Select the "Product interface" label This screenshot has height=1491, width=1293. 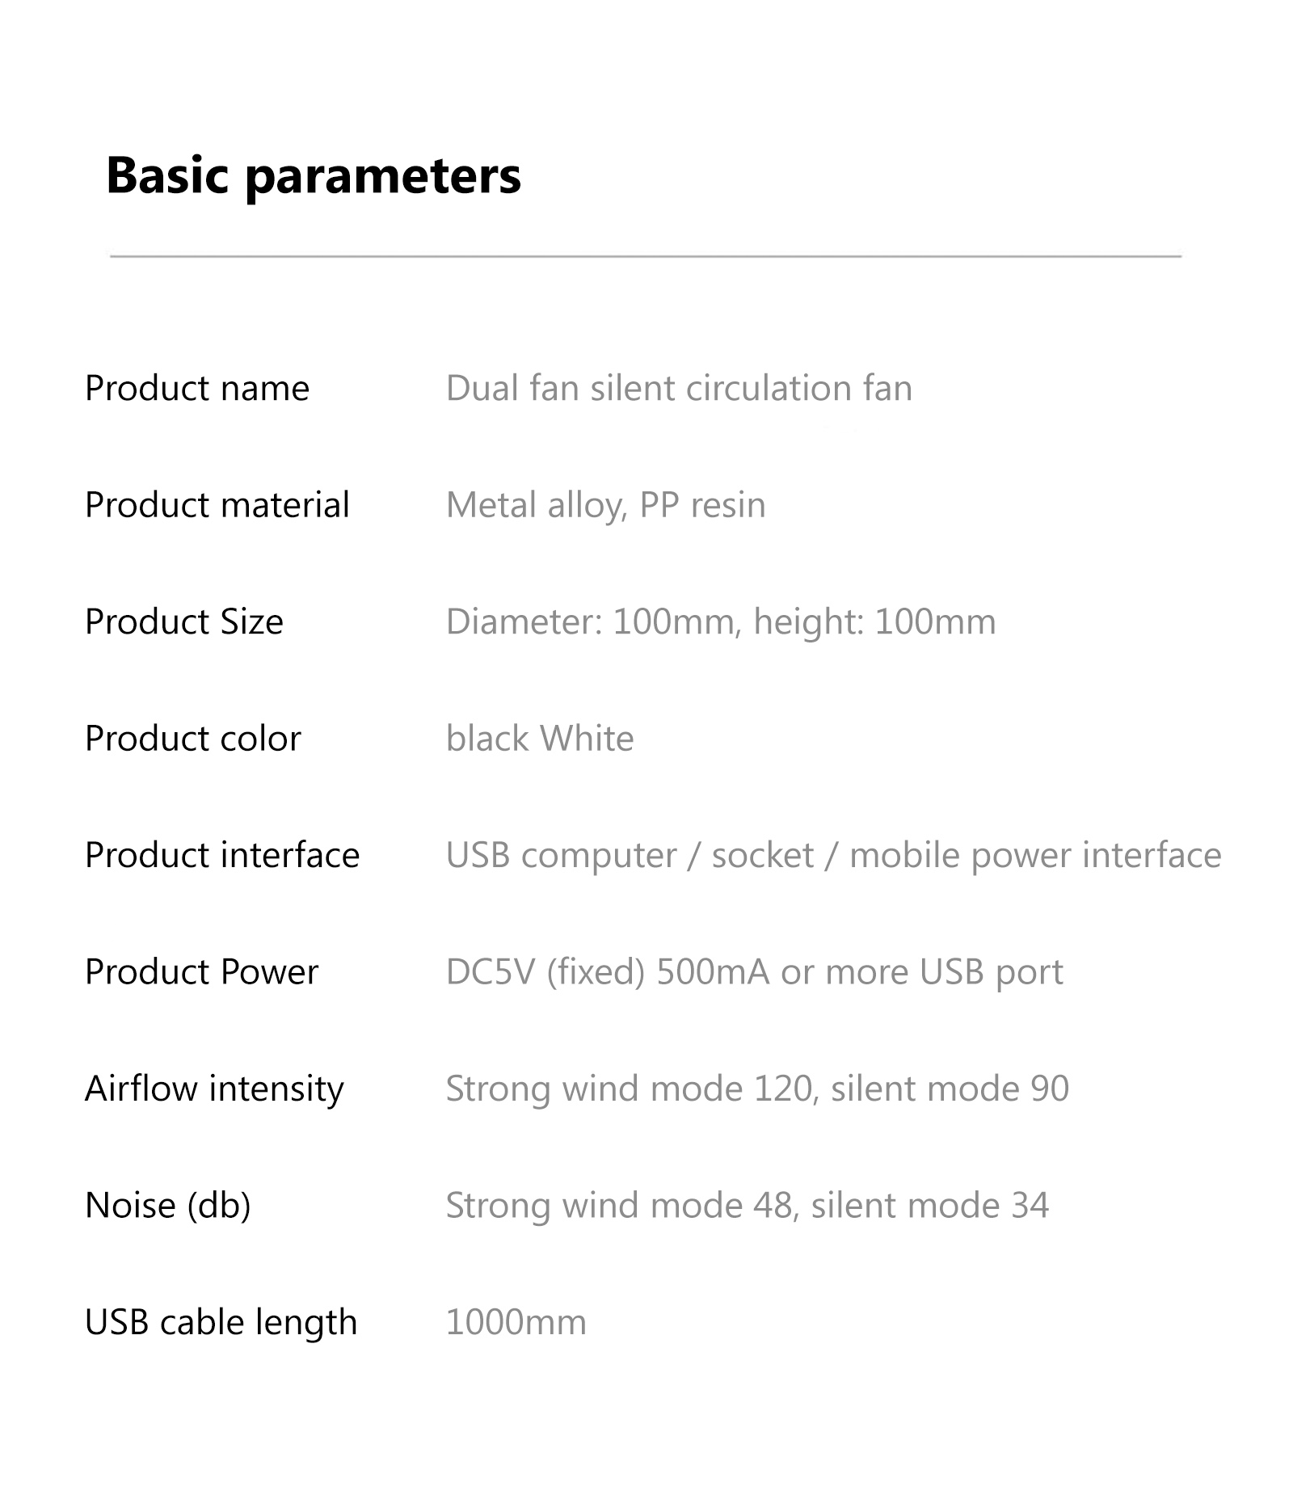[x=222, y=855]
